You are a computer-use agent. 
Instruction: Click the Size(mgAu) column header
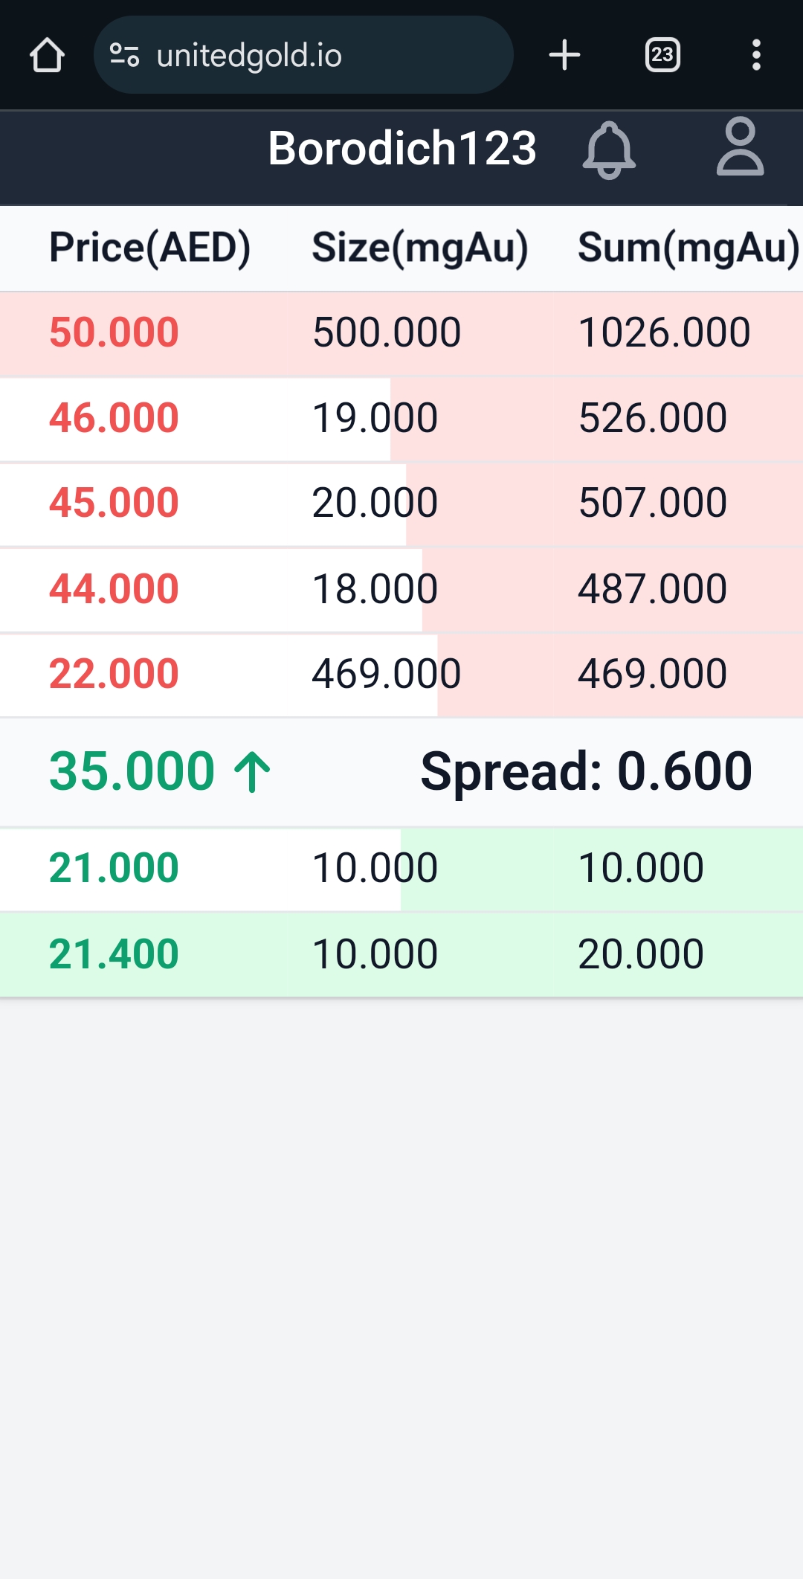419,248
